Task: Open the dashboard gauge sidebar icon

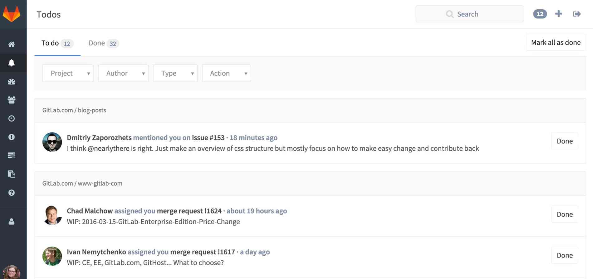Action: coord(12,82)
